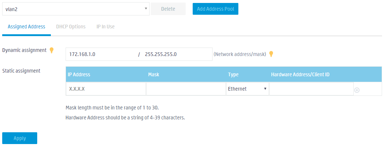This screenshot has width=385, height=147.
Task: Click the Mask column header
Action: pyautogui.click(x=154, y=74)
